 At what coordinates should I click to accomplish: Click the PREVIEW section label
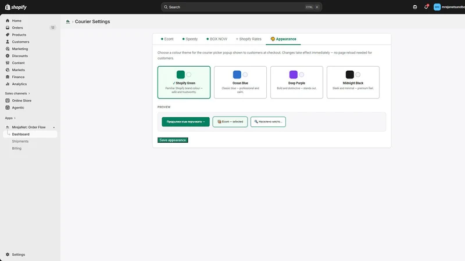pos(164,107)
